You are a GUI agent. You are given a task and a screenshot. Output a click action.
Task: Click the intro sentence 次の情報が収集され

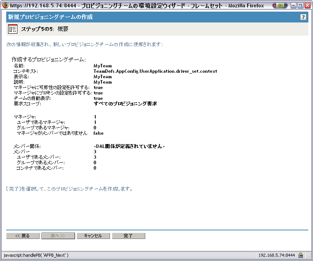click(84, 44)
